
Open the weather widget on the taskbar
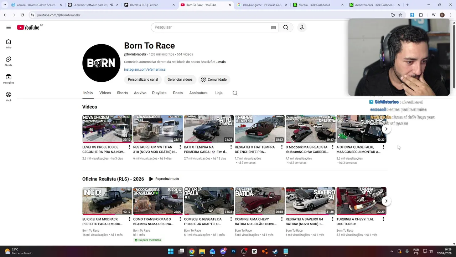(x=19, y=251)
